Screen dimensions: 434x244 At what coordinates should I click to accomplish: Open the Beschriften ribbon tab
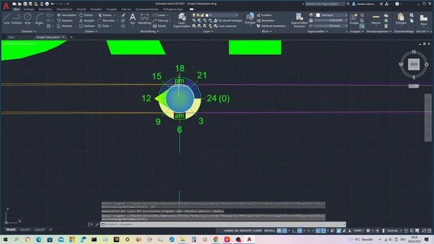[x=45, y=9]
